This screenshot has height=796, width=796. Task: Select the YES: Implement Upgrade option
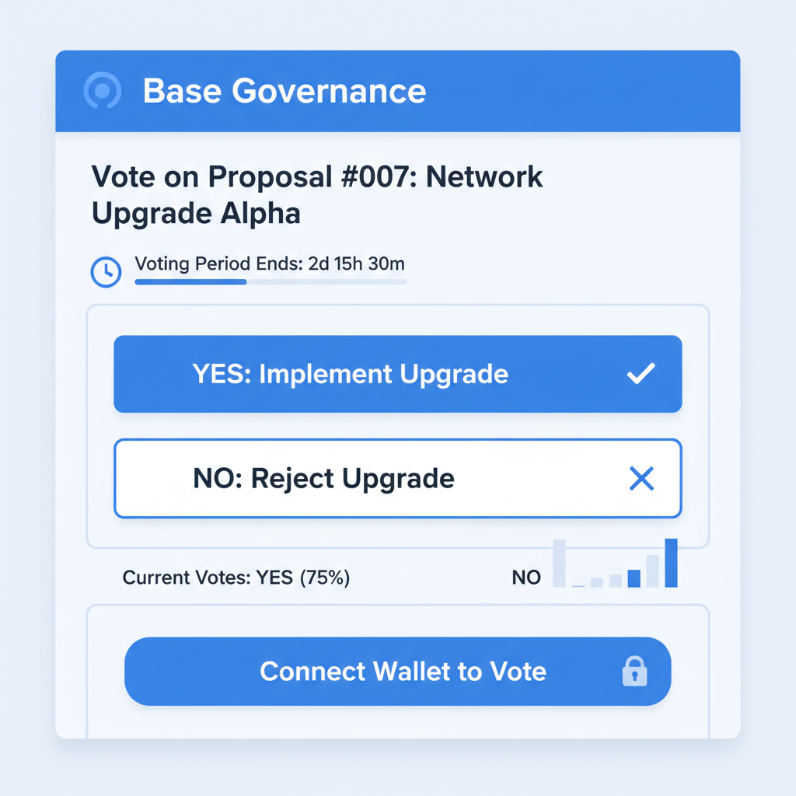[397, 374]
